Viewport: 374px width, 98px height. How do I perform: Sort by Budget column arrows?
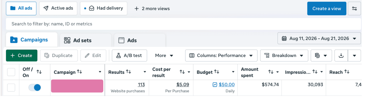click(x=217, y=72)
